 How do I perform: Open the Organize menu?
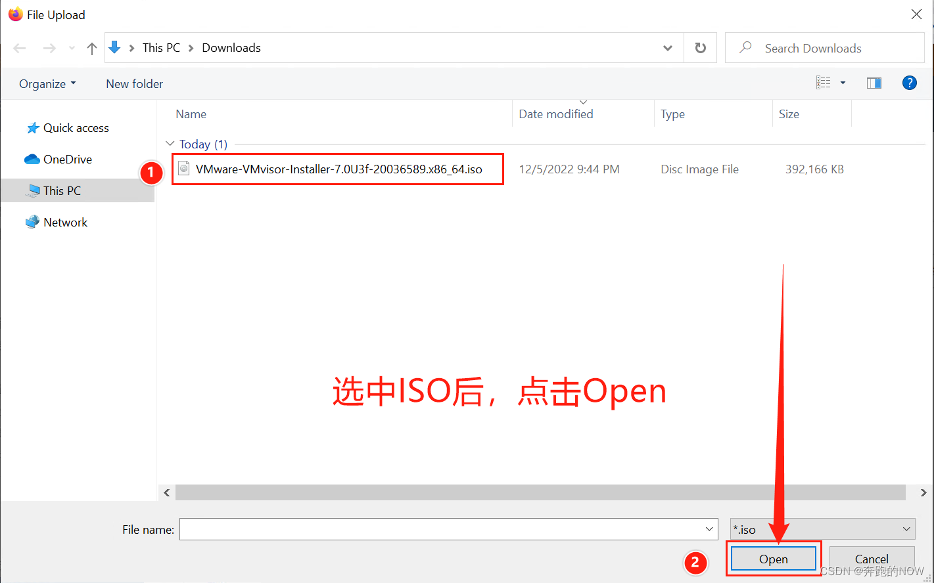click(x=47, y=83)
